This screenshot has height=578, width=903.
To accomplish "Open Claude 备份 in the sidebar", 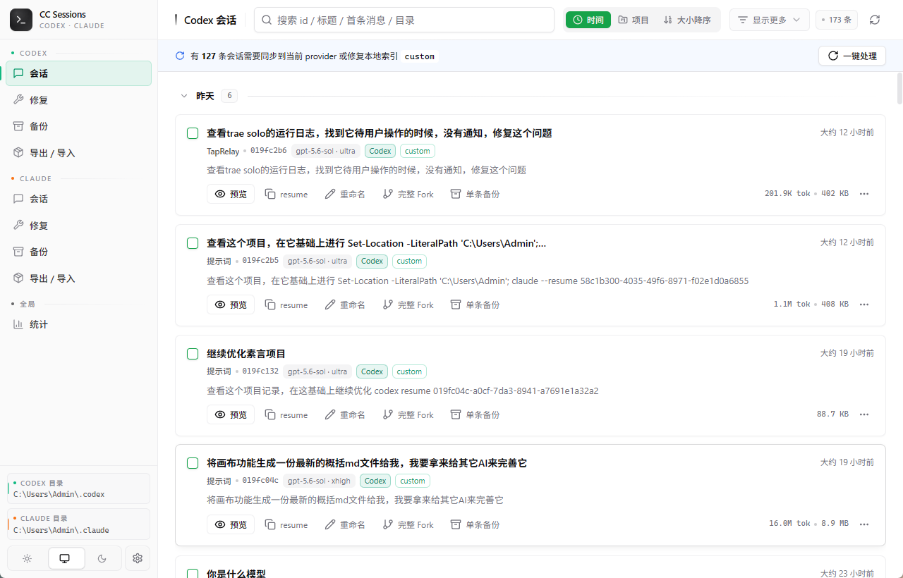I will [79, 252].
